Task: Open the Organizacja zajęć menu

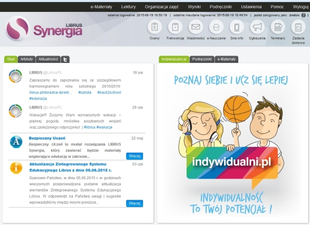Action: coord(162,7)
